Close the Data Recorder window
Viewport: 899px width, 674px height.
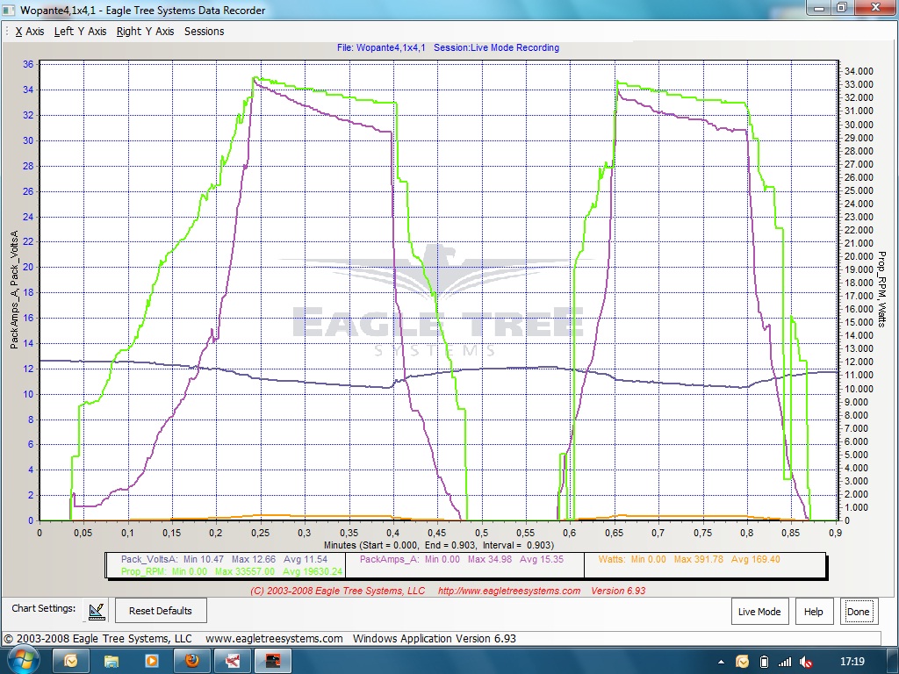[875, 7]
